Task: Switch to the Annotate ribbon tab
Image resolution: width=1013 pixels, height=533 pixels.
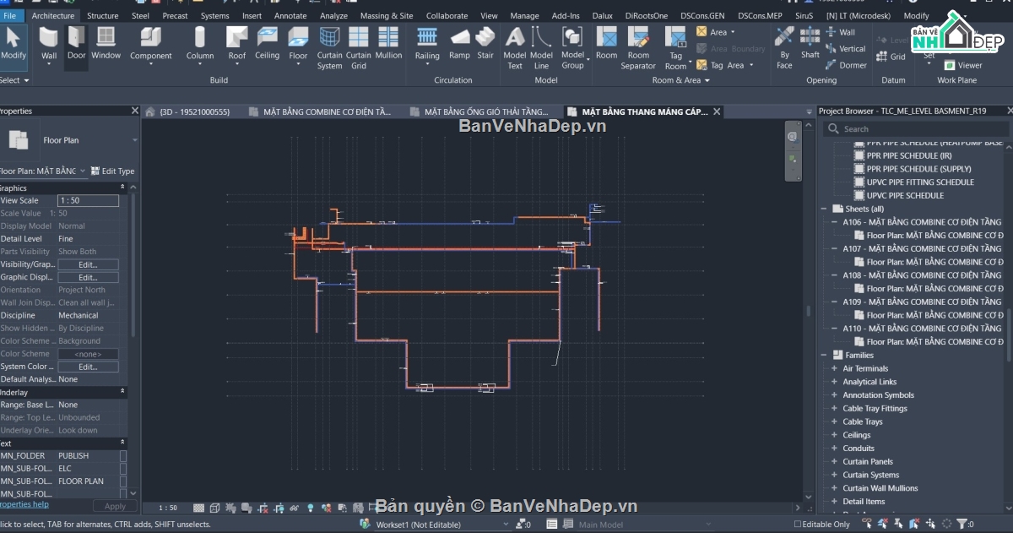Action: click(x=290, y=14)
